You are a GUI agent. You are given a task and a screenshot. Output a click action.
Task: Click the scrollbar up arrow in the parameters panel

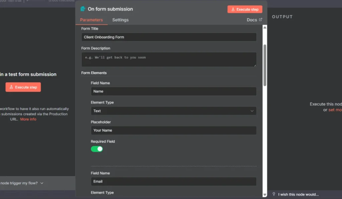pos(265,28)
